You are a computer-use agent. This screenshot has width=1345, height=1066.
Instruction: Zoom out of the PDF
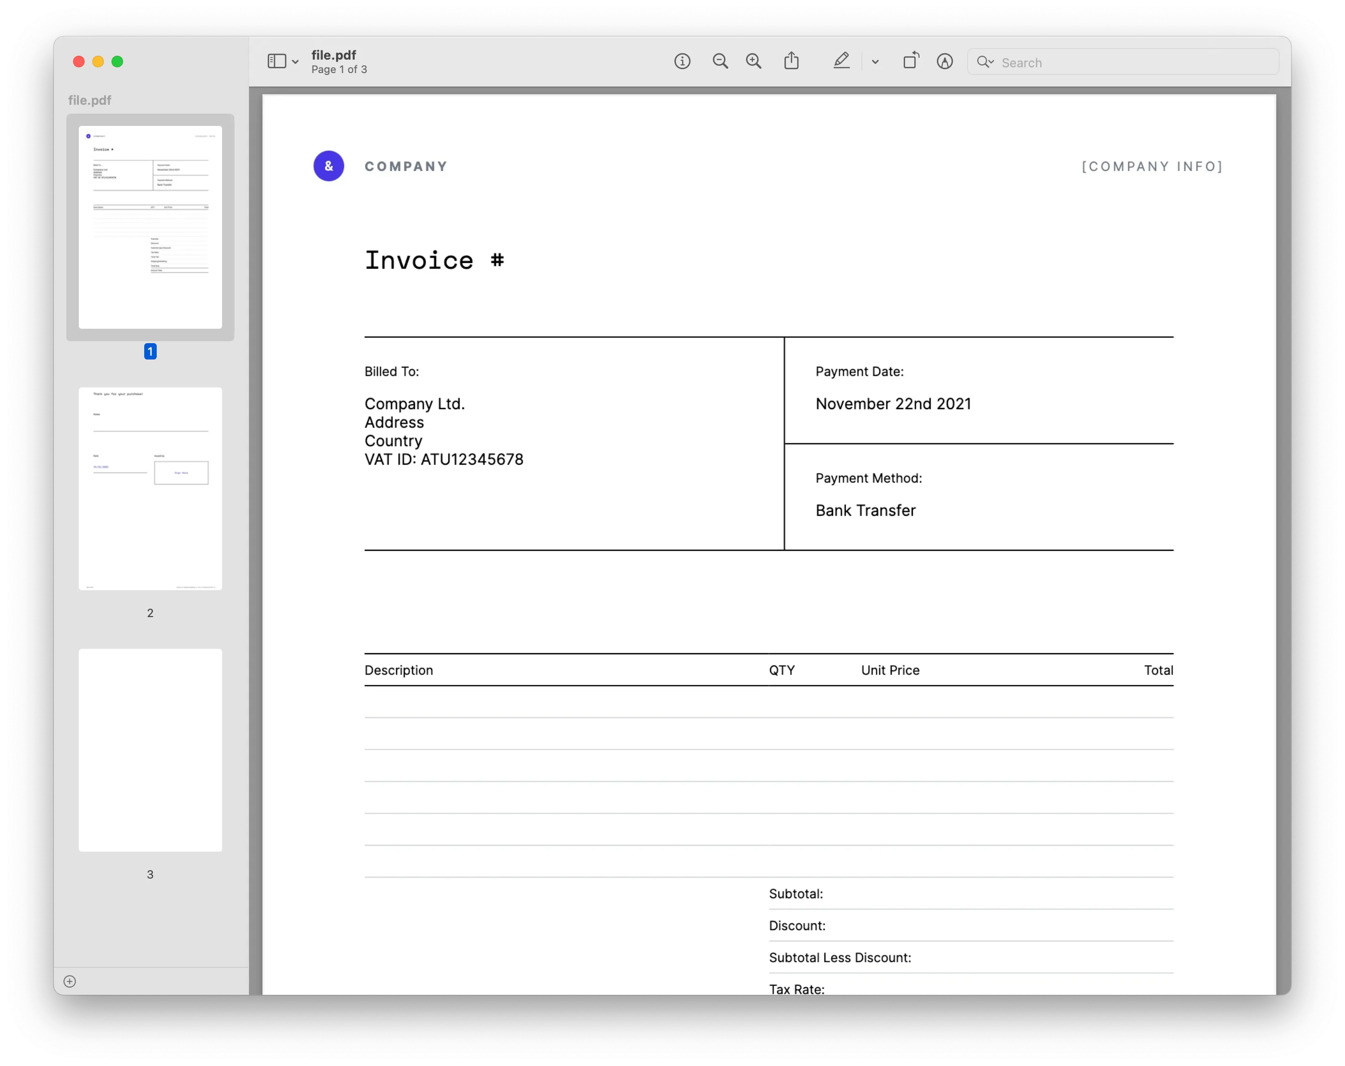tap(721, 61)
